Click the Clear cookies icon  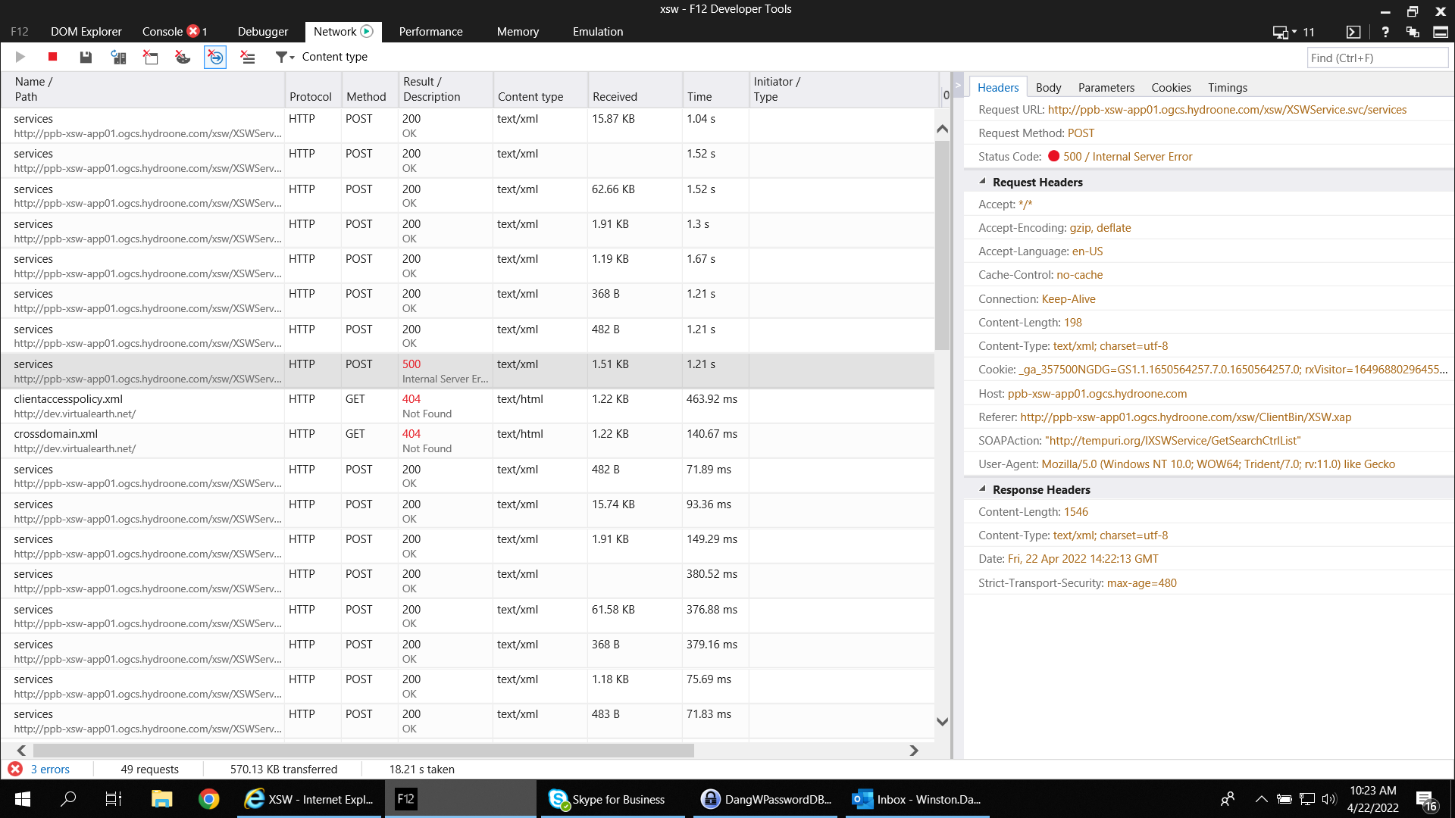[183, 57]
